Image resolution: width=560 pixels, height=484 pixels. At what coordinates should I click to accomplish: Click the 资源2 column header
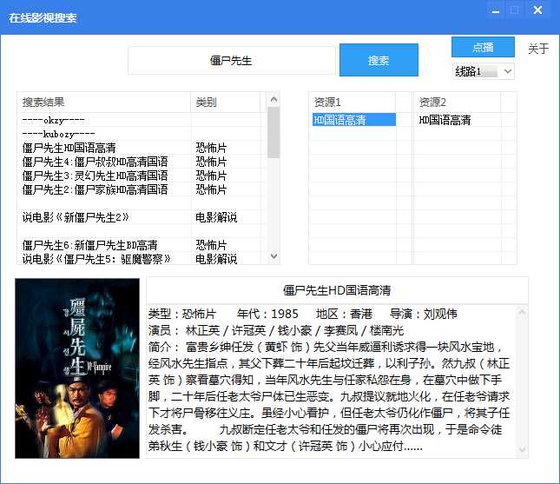point(458,103)
